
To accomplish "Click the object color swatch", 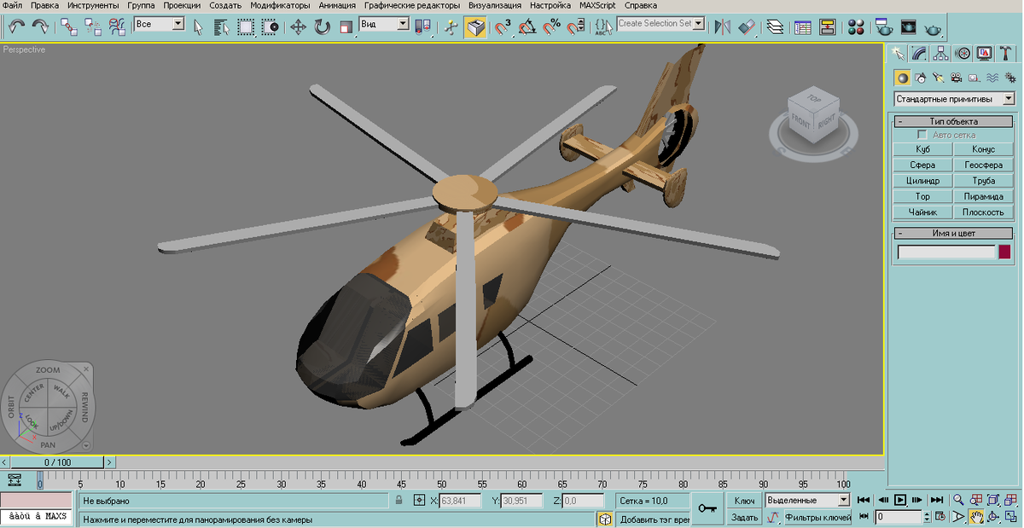I will coord(1004,252).
